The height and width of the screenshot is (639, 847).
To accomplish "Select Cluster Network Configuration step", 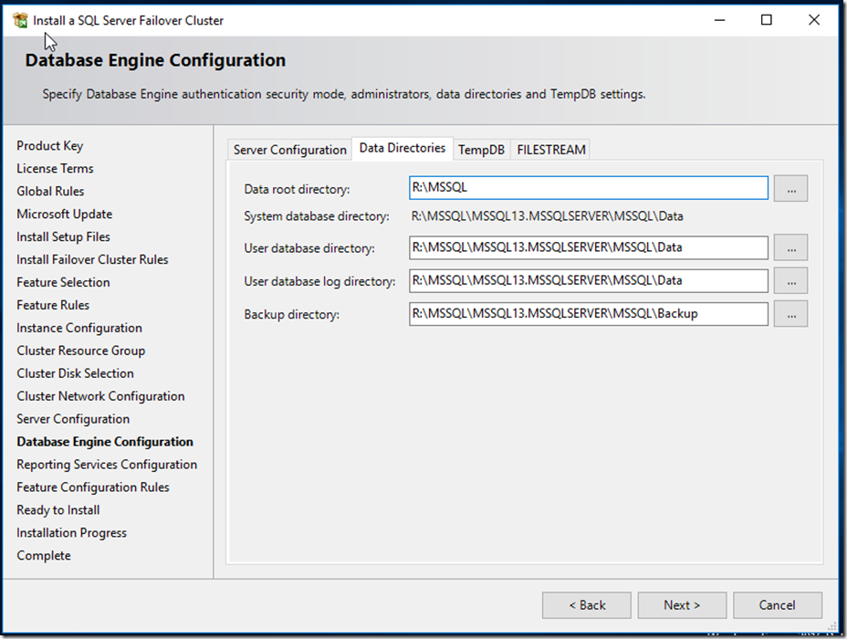I will (x=100, y=396).
